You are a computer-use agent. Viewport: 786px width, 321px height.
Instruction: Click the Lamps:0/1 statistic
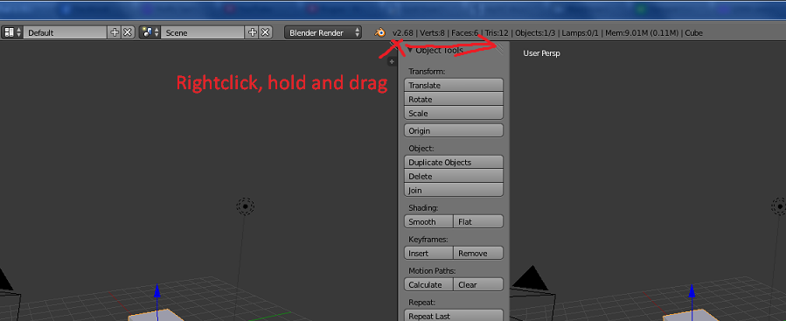coord(580,33)
